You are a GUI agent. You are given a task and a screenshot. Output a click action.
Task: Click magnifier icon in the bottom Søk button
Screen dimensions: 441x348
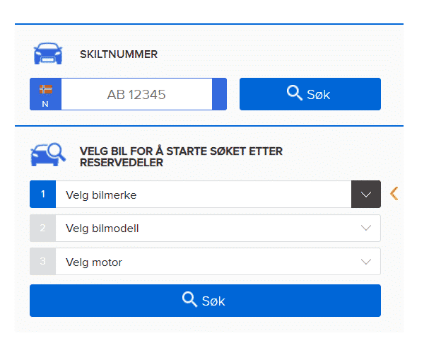[189, 300]
